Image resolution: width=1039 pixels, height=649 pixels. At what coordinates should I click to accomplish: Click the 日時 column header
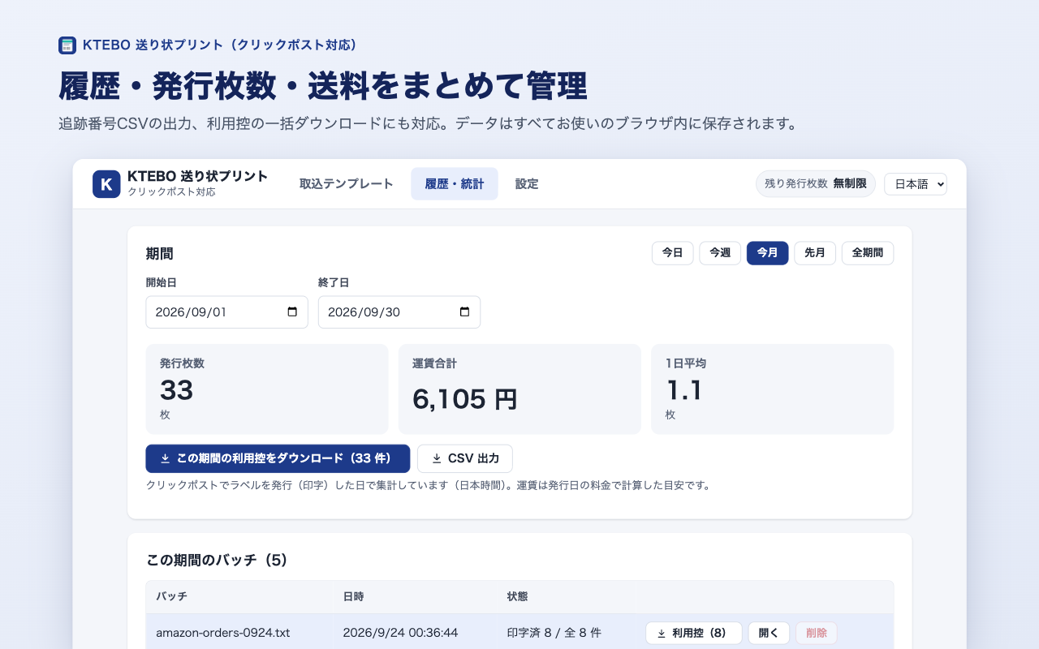tap(353, 596)
